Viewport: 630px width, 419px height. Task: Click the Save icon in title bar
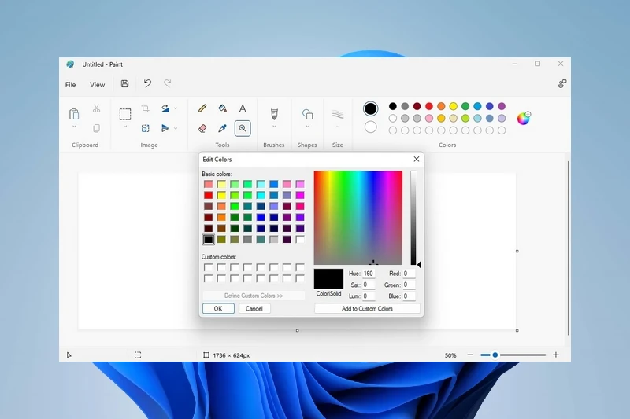point(124,84)
